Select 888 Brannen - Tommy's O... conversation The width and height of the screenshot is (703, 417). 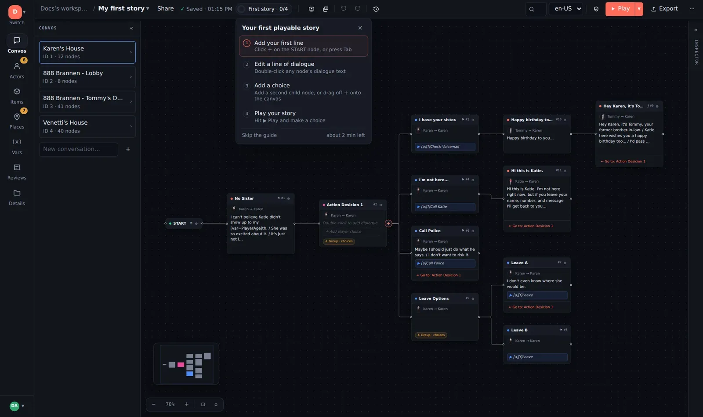tap(87, 102)
